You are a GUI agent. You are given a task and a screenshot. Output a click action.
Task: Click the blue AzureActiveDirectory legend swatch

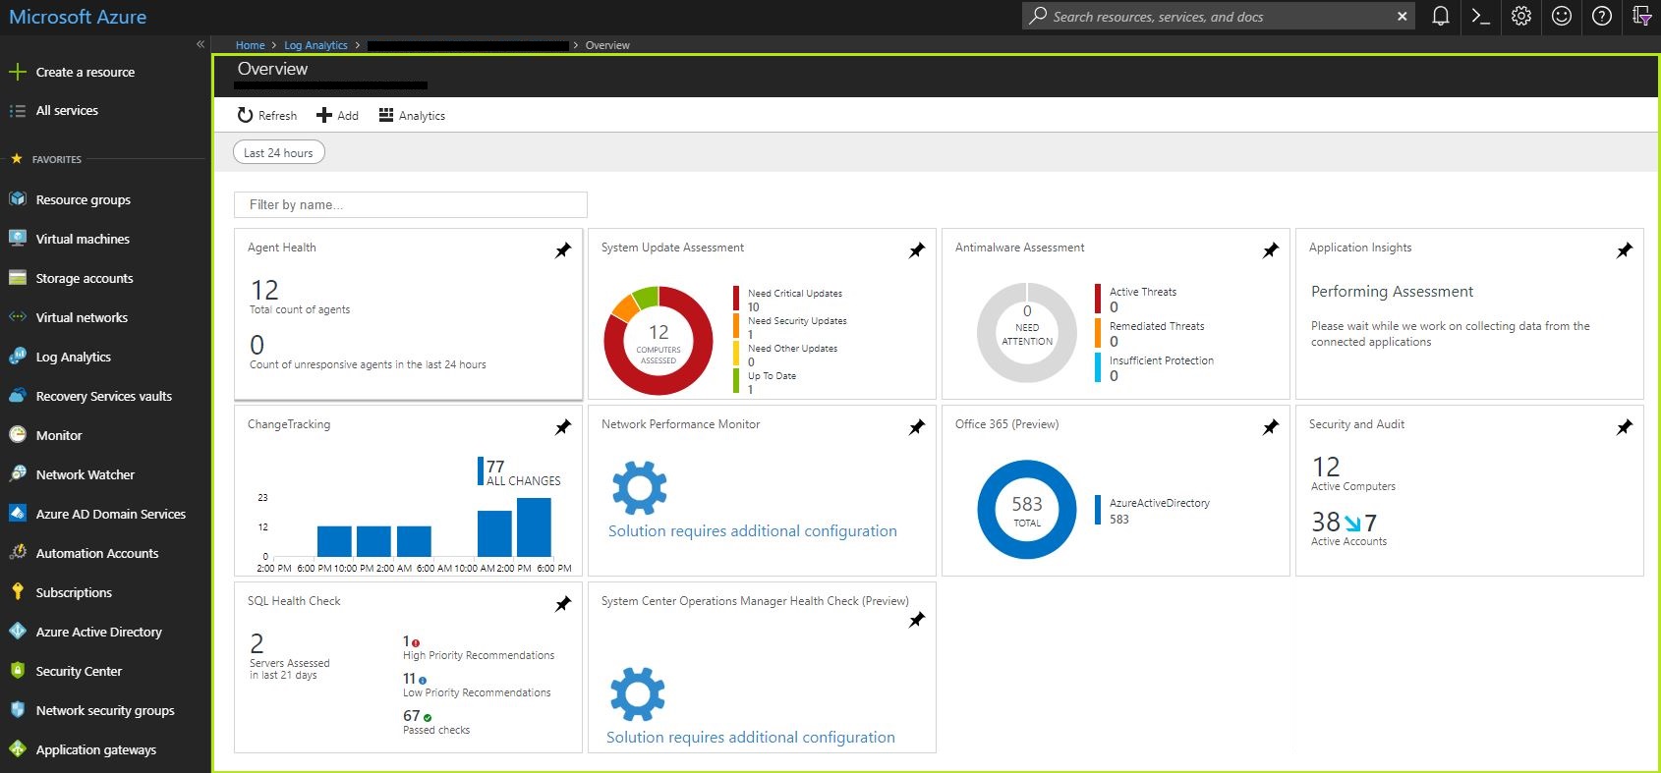tap(1098, 510)
